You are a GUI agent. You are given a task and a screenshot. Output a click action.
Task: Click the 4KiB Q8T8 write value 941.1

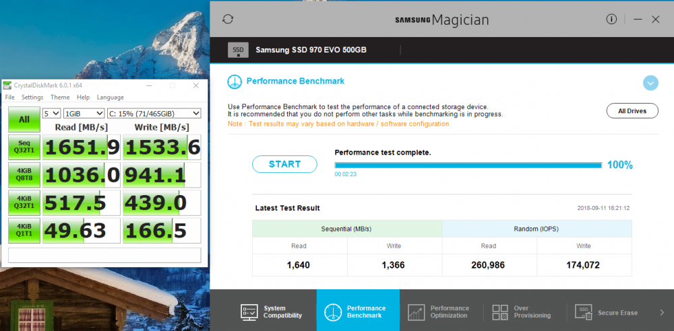tap(162, 175)
